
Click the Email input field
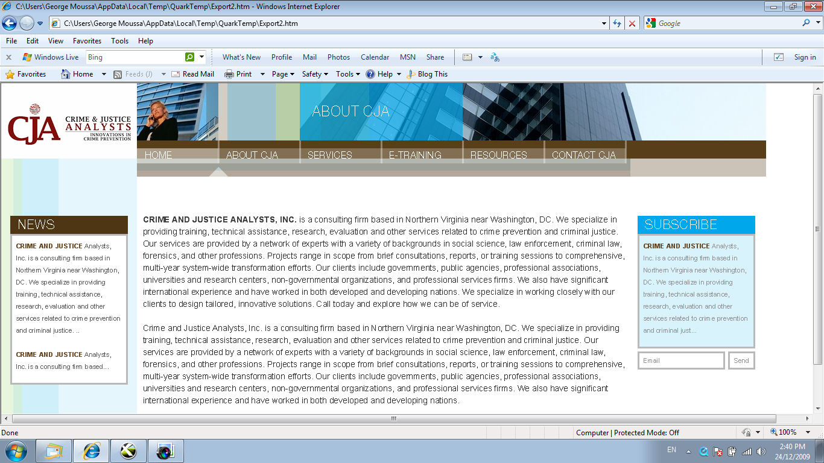[680, 360]
